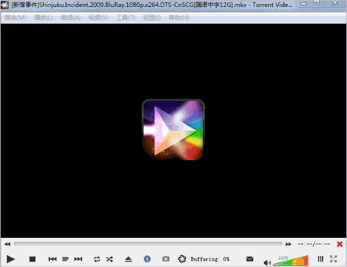Screen dimensions: 347x267
Task: Open the 帮助(H) menu
Action: (179, 17)
